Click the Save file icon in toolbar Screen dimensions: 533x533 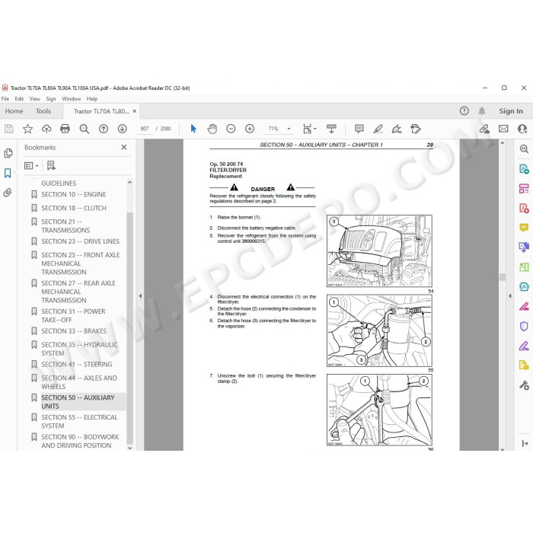tap(9, 129)
